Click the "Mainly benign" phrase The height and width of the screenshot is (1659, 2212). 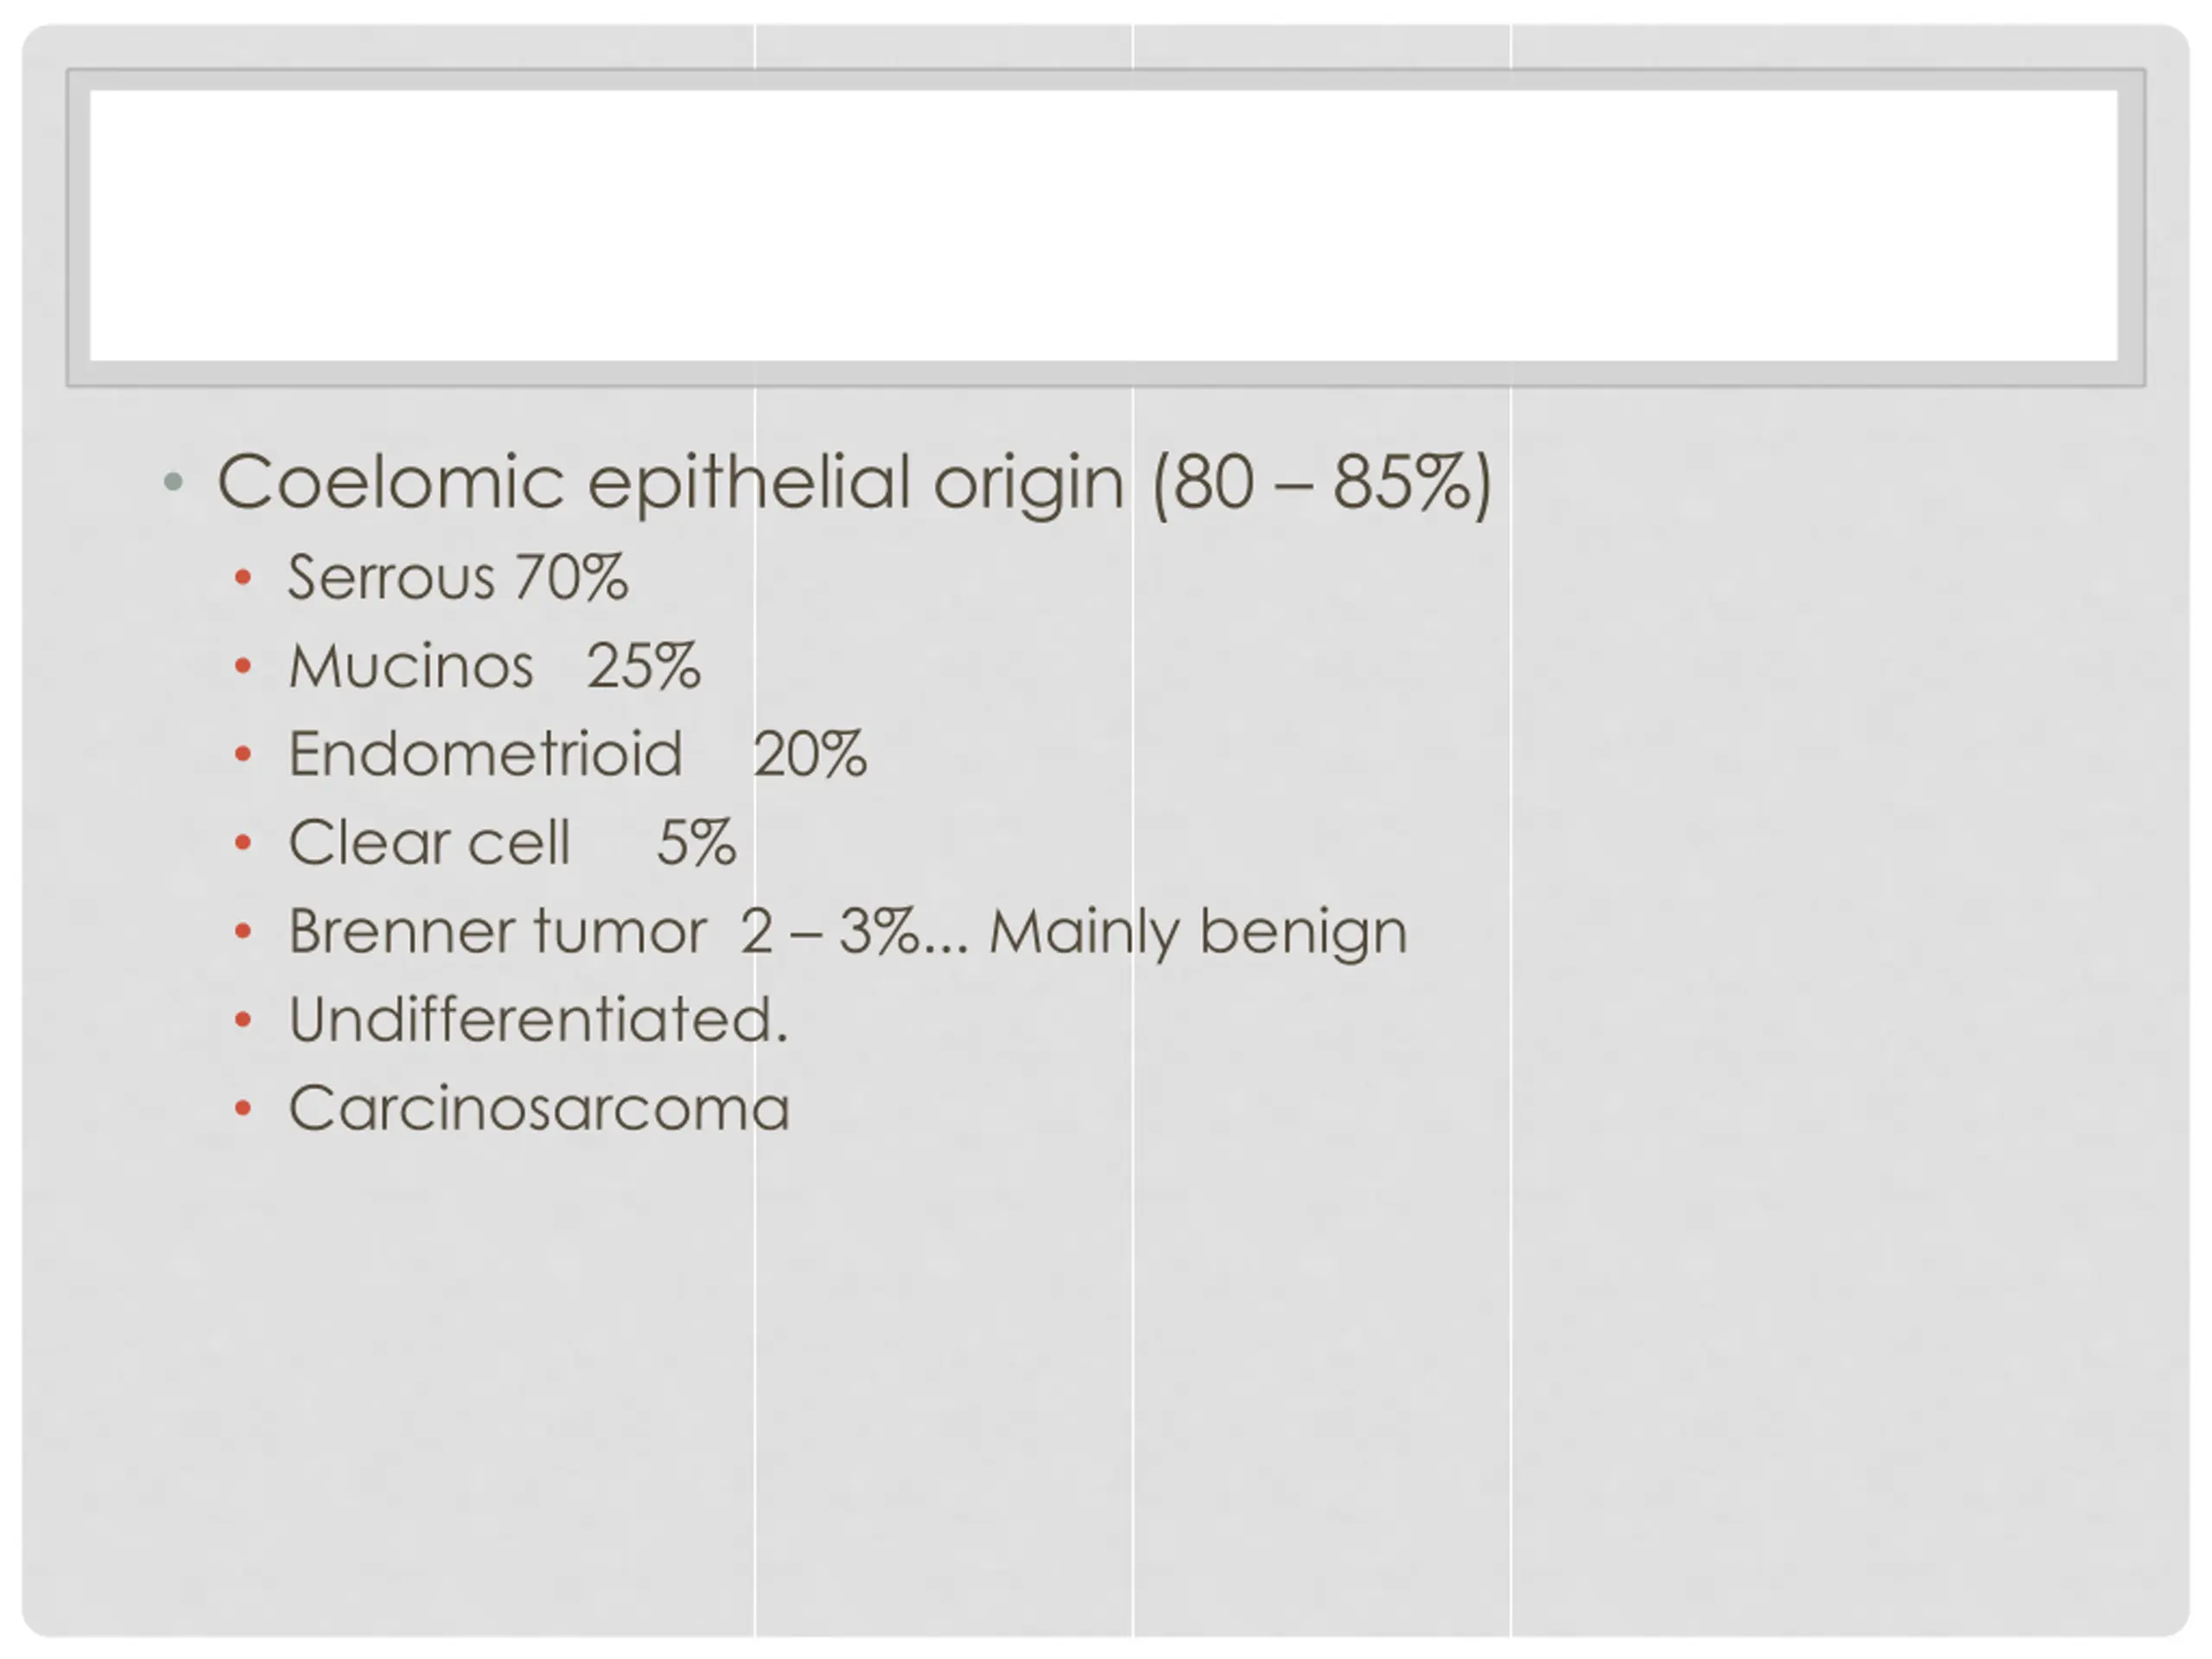(1198, 933)
